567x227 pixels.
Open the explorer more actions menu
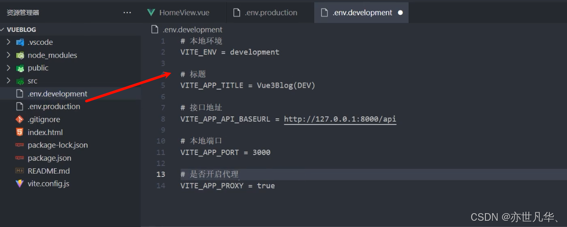coord(127,13)
